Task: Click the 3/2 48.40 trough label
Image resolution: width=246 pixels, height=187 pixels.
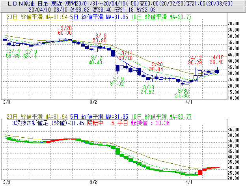Action: coord(95,60)
